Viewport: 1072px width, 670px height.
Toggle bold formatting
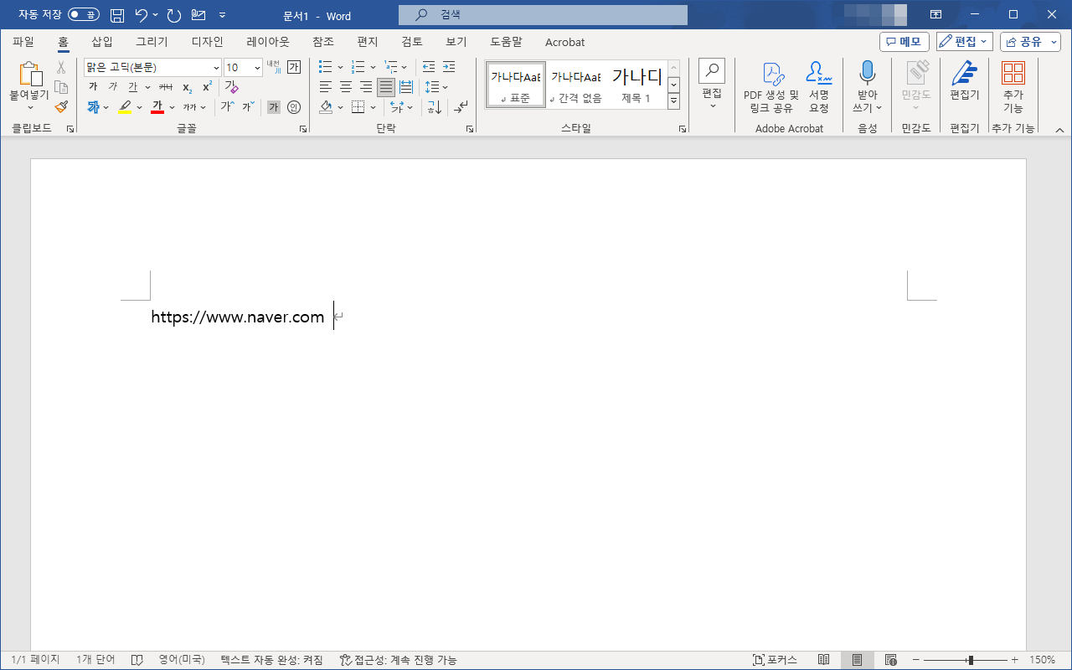[93, 87]
